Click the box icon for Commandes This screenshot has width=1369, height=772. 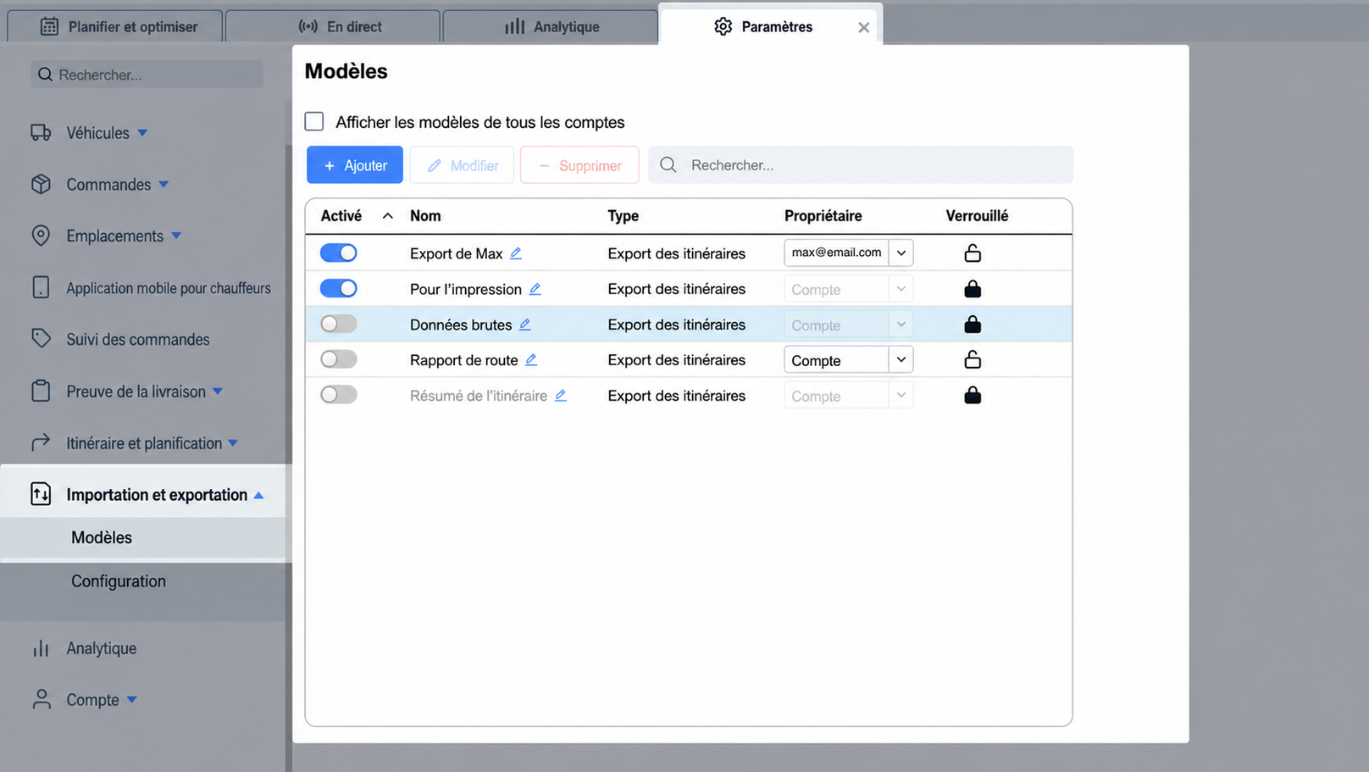(41, 184)
